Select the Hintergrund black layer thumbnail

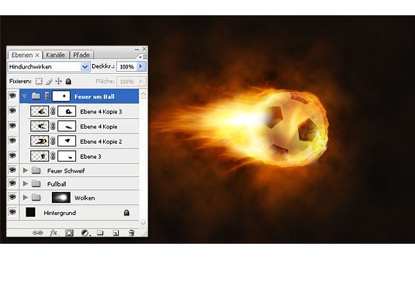click(x=30, y=212)
